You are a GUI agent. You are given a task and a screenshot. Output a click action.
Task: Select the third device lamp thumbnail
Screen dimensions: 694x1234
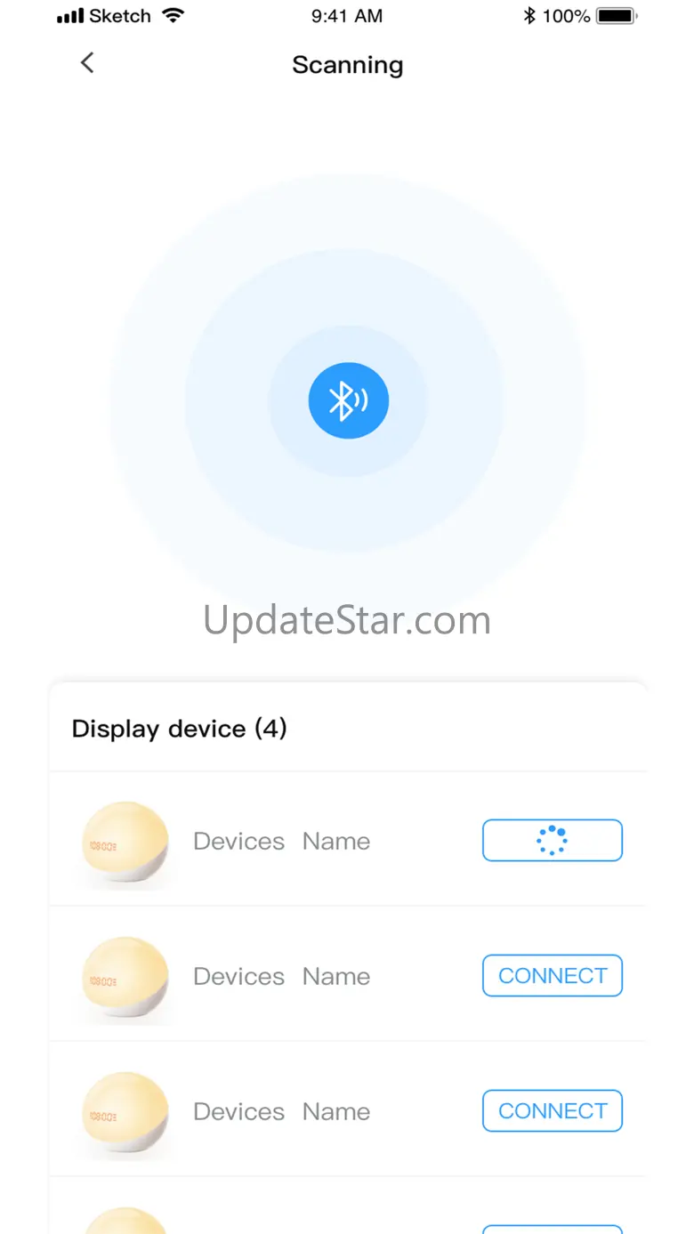(x=124, y=1112)
